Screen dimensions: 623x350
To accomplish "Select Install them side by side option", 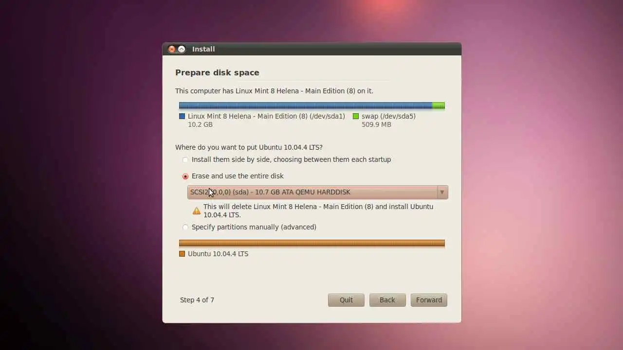I will pos(185,159).
